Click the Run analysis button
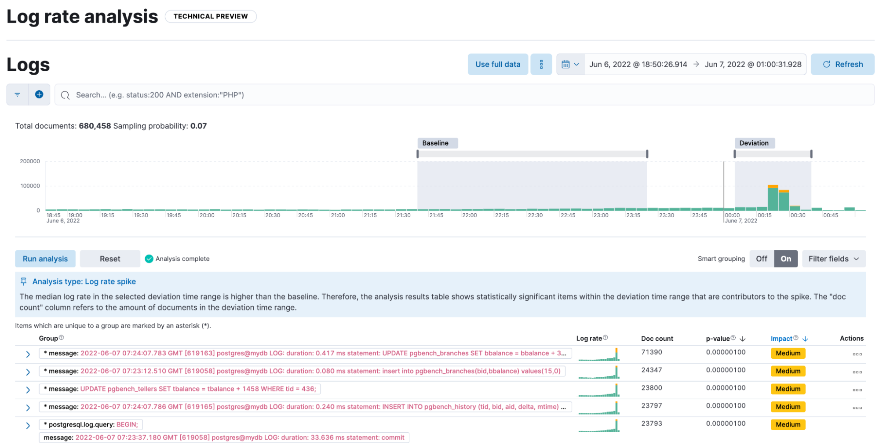 click(x=45, y=259)
